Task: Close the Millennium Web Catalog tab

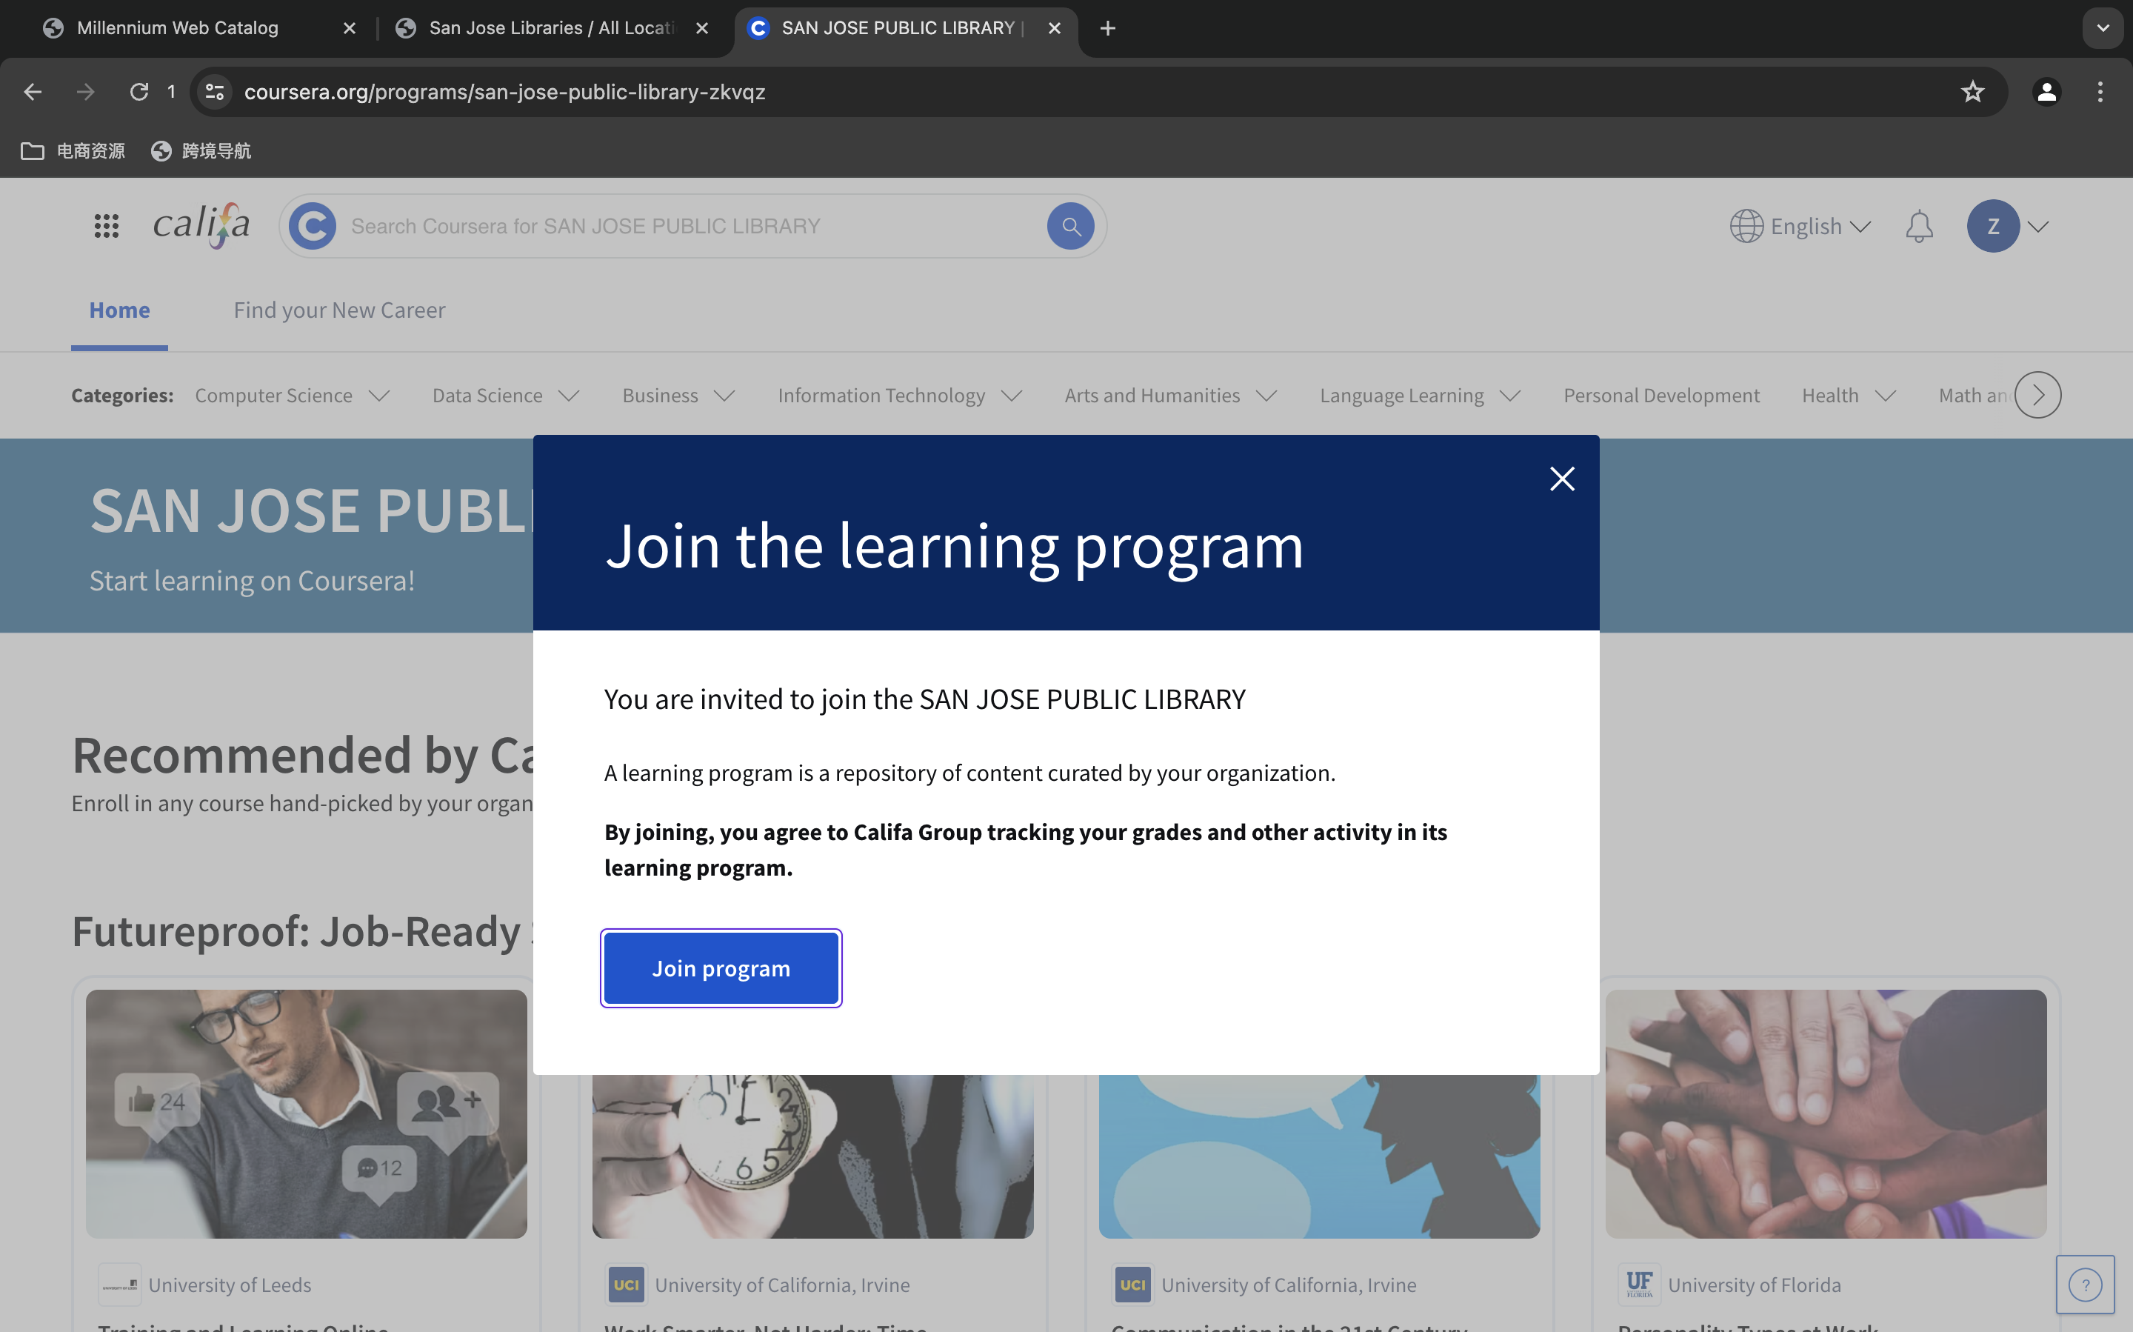Action: [350, 28]
